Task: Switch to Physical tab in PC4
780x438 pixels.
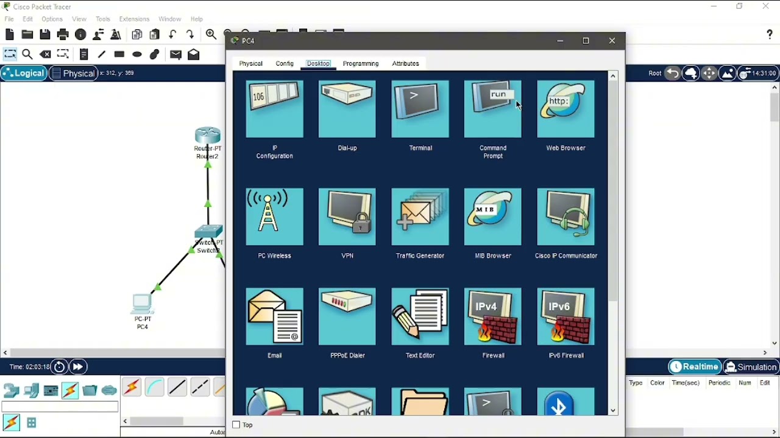Action: (250, 63)
